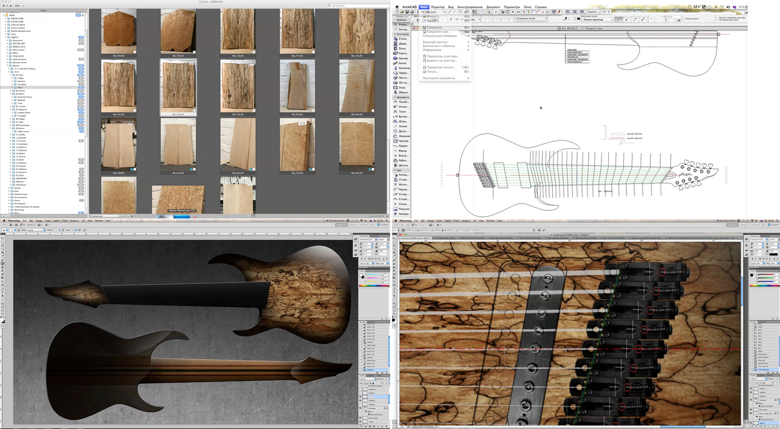
Task: Select the IMG_1968.JPG maple board thumbnail
Action: pyautogui.click(x=119, y=146)
